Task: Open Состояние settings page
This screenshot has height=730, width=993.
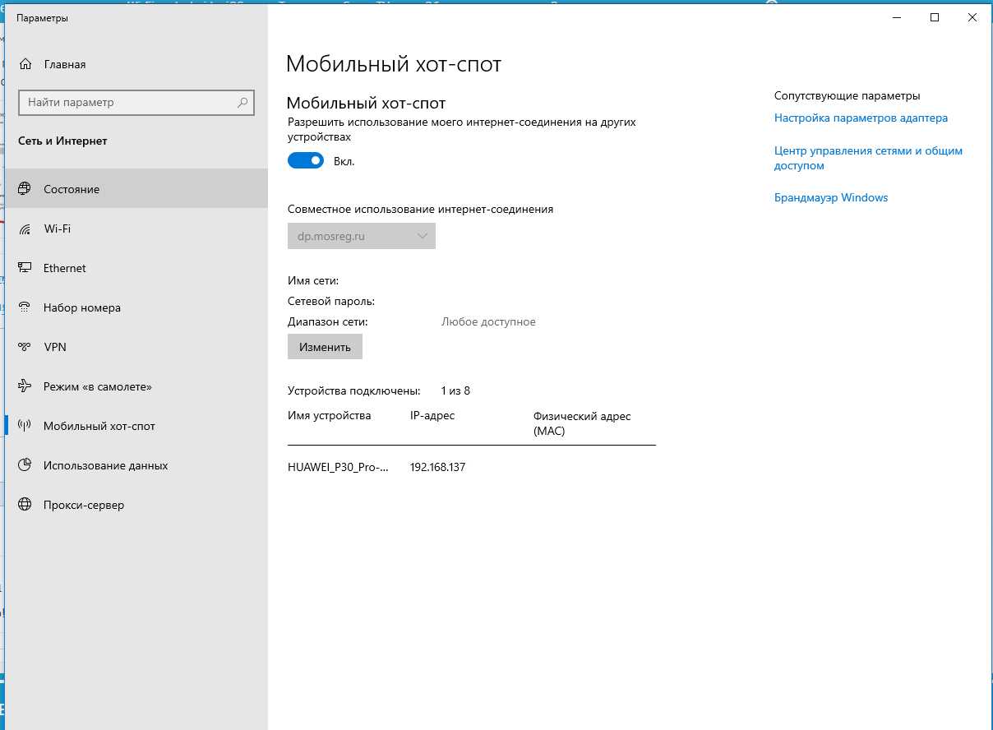Action: (x=136, y=189)
